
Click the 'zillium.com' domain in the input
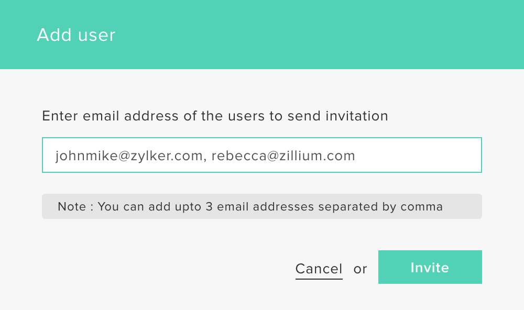[x=317, y=156]
